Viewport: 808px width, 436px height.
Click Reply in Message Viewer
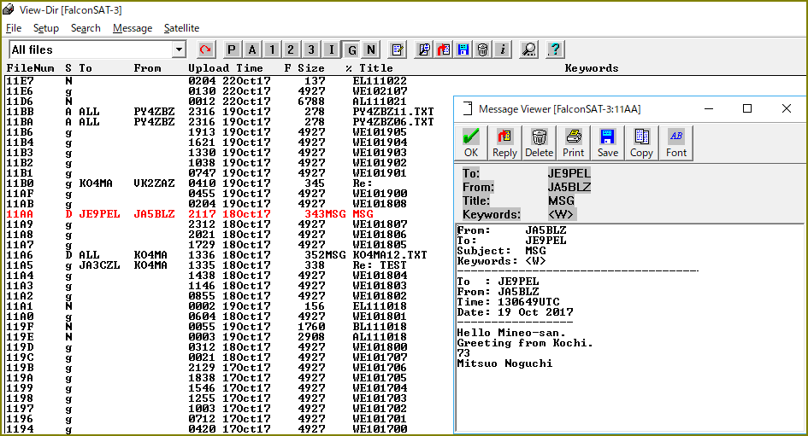tap(504, 143)
